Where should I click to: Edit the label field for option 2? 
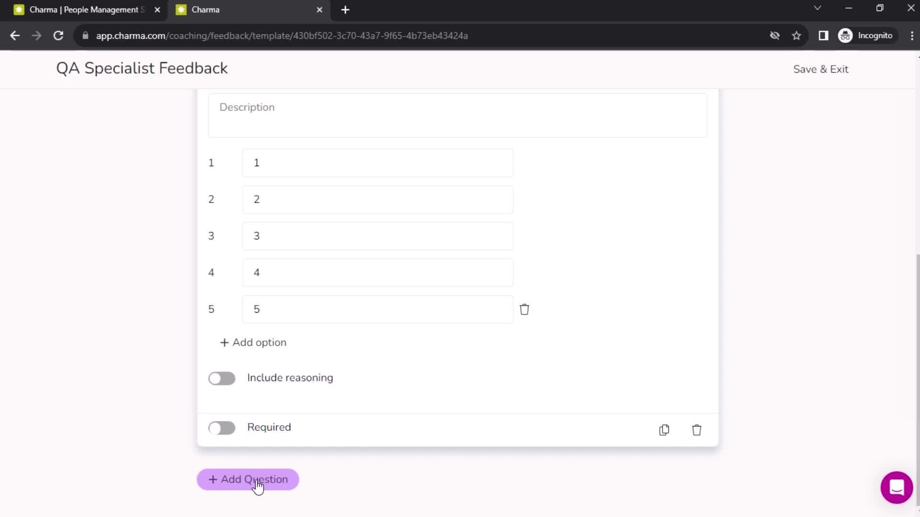(378, 200)
